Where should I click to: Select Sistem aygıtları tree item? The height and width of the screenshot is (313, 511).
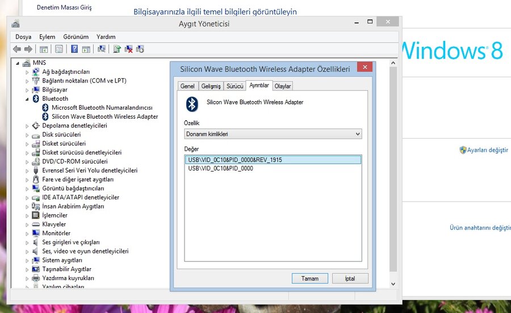point(62,260)
